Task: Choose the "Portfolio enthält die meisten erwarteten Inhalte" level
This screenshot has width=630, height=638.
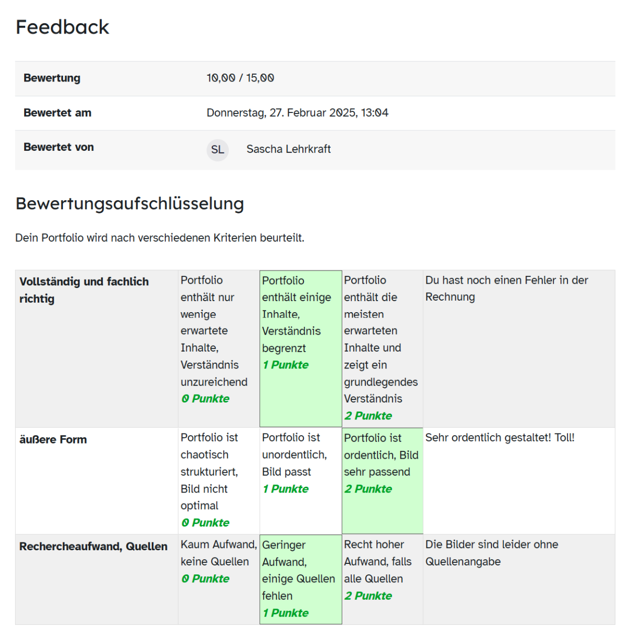Action: [382, 347]
